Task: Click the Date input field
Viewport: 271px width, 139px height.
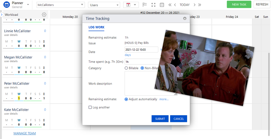Action: pos(141,50)
